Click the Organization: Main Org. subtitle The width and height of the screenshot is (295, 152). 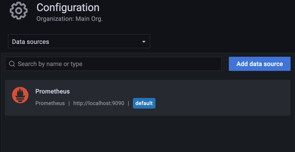point(69,19)
